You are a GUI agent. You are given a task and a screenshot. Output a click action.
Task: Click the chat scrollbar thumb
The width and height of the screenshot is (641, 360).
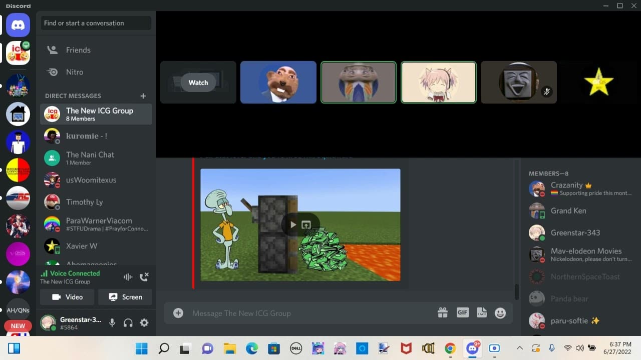pos(517,291)
